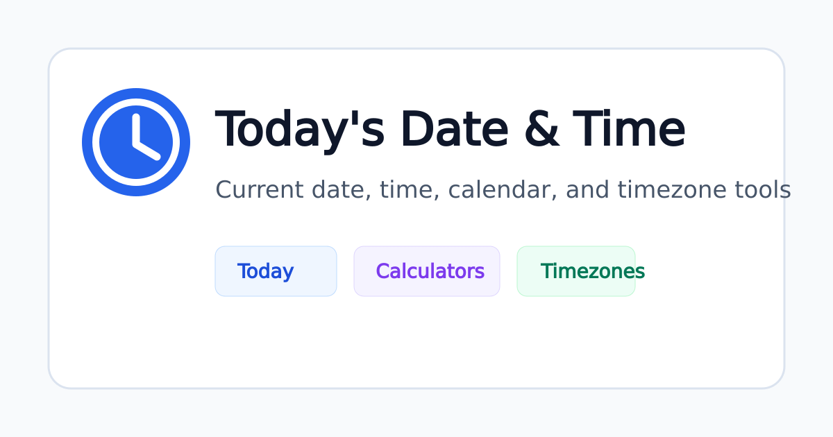Click the Calculators label text
Screen dimensions: 833x437
pos(430,271)
